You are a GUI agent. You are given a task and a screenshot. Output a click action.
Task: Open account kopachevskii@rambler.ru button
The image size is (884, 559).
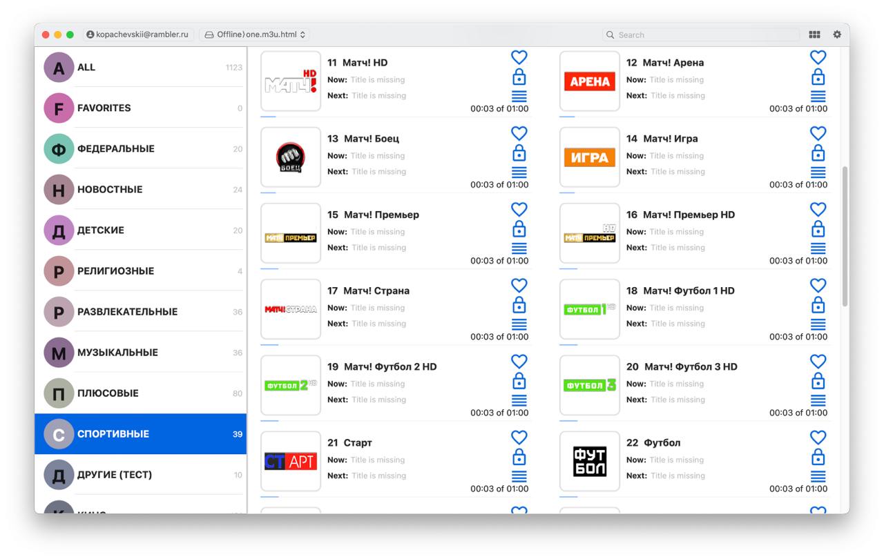coord(137,35)
